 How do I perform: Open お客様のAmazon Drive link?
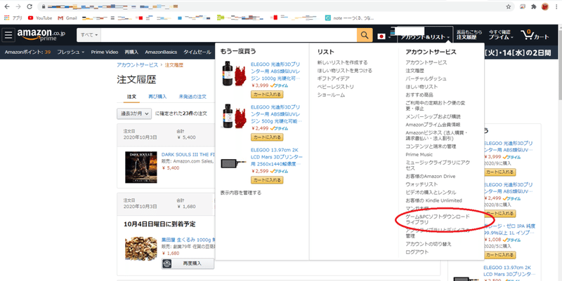431,177
